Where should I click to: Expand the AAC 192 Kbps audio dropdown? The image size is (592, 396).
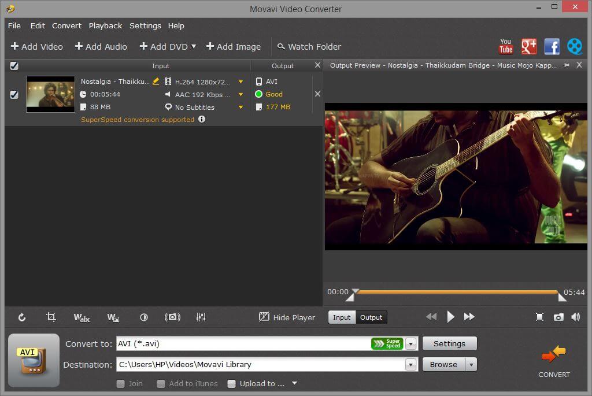point(240,94)
